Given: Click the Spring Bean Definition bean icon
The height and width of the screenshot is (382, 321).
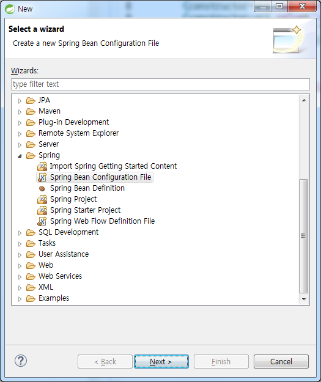Looking at the screenshot, I should pyautogui.click(x=42, y=188).
